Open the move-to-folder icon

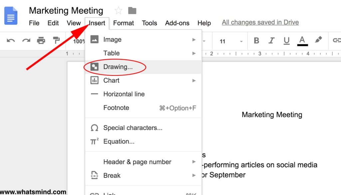point(132,10)
